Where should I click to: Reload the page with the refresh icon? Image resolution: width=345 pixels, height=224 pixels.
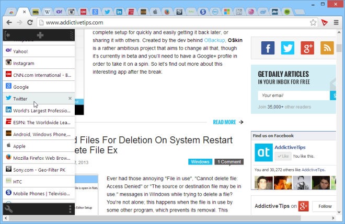click(30, 22)
